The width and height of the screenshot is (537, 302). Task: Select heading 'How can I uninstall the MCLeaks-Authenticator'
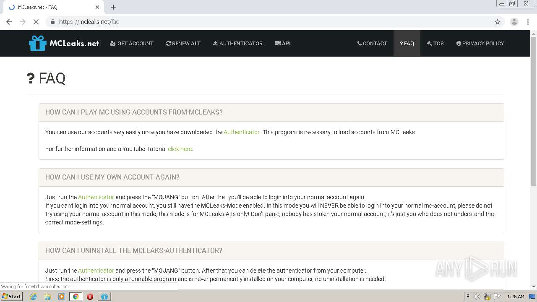coord(134,250)
